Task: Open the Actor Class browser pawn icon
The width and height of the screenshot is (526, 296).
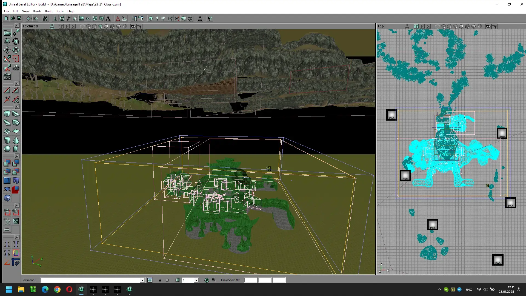Action: pos(55,18)
